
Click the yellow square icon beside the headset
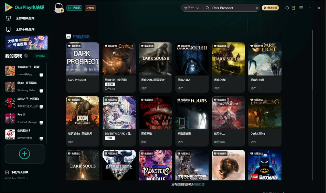tap(293, 8)
